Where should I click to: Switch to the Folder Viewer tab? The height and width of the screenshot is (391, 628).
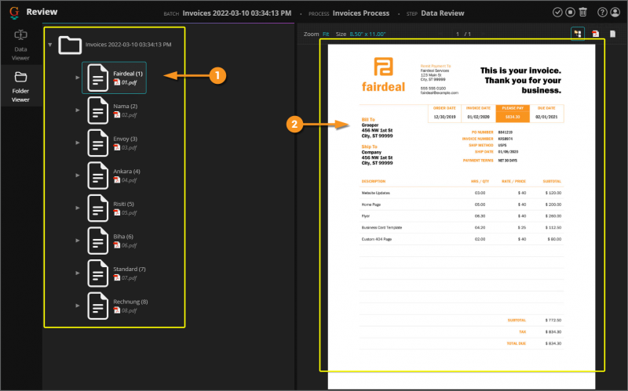(x=20, y=87)
